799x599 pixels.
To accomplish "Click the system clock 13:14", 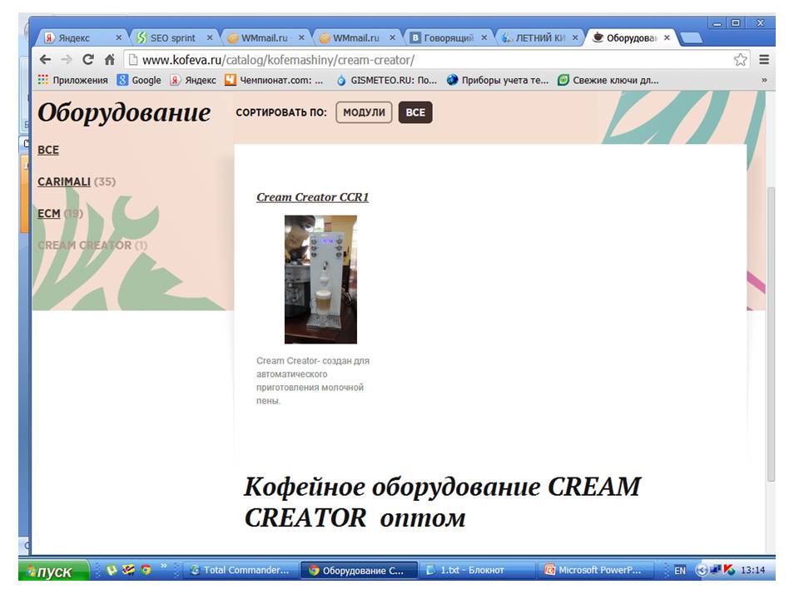I will tap(752, 571).
